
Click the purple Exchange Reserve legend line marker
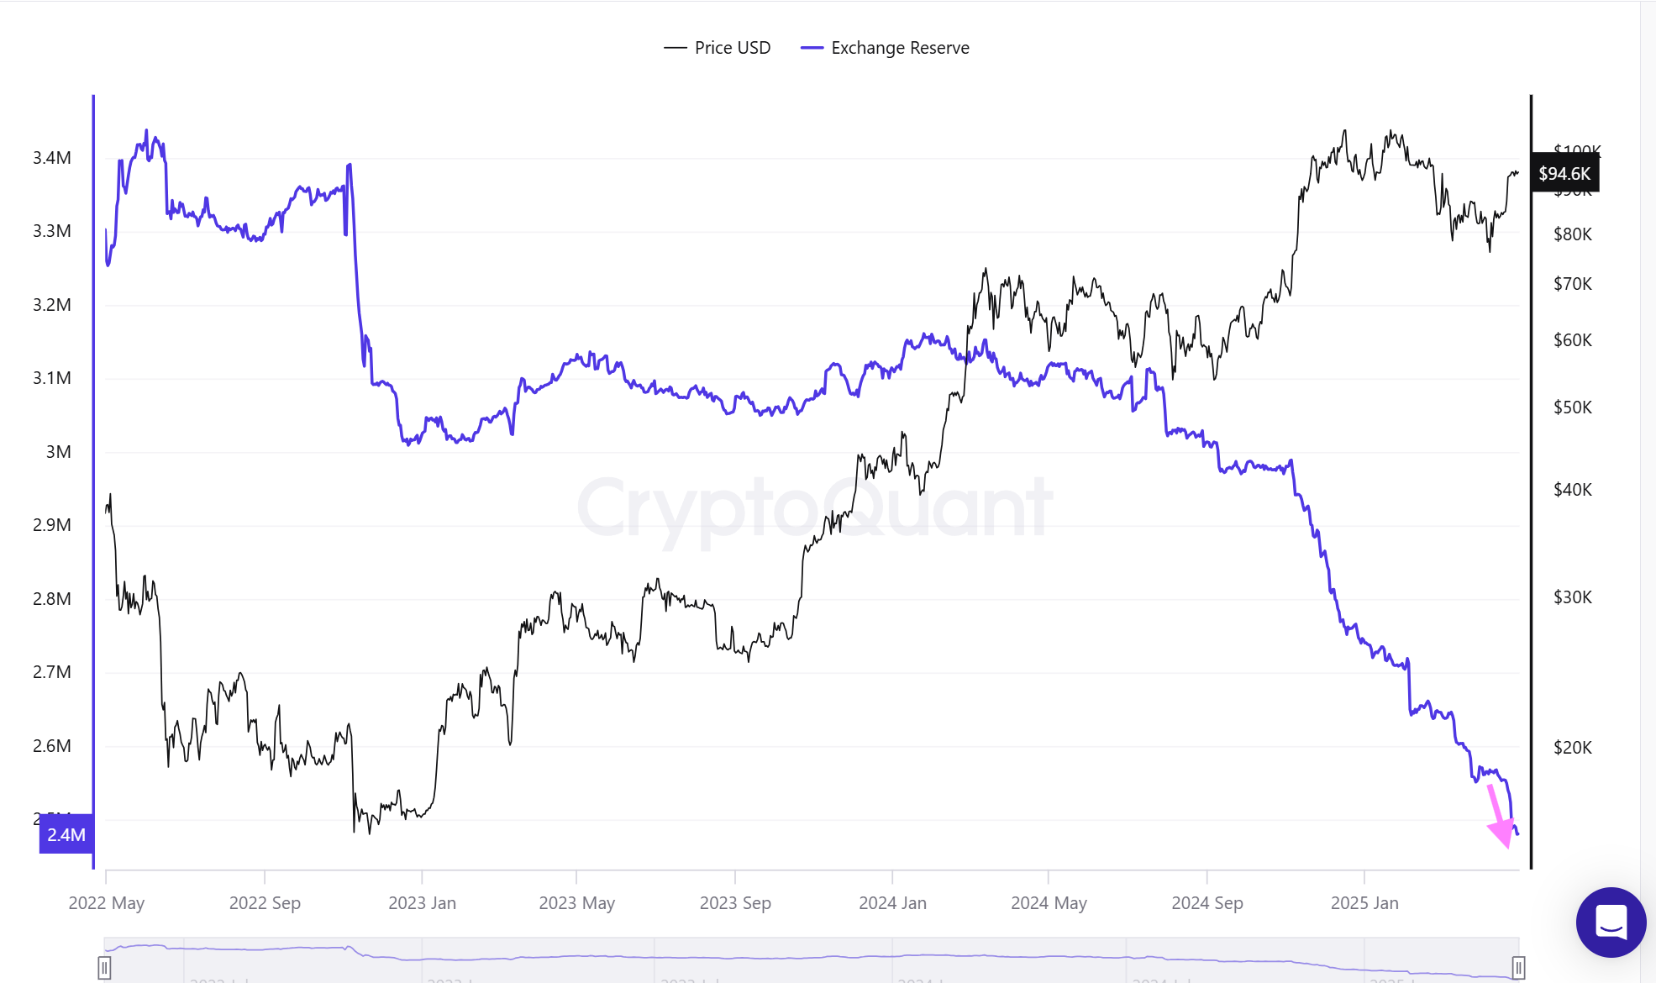coord(812,48)
